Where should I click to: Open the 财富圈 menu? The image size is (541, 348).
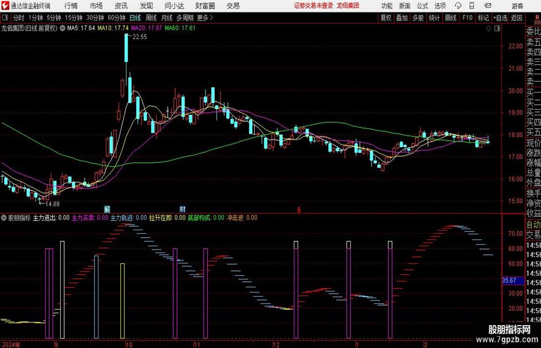click(205, 6)
